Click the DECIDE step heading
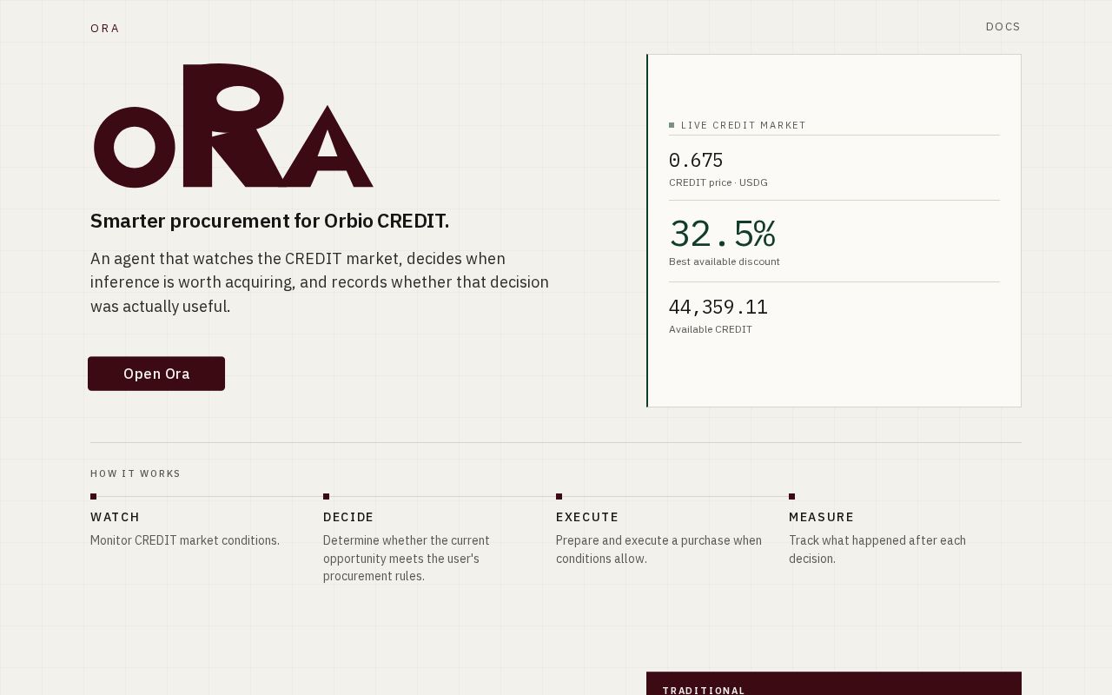 point(348,517)
